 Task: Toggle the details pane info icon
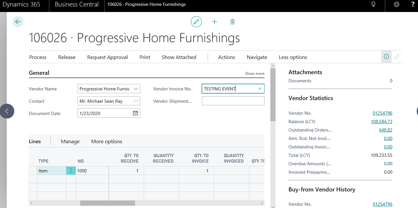click(386, 57)
